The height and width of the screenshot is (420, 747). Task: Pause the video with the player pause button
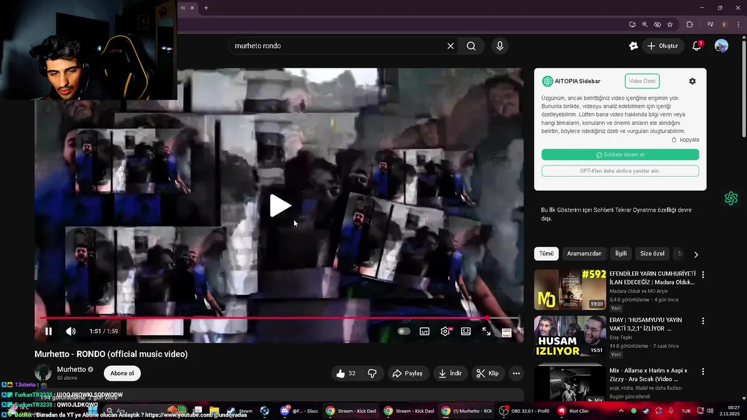[x=48, y=331]
